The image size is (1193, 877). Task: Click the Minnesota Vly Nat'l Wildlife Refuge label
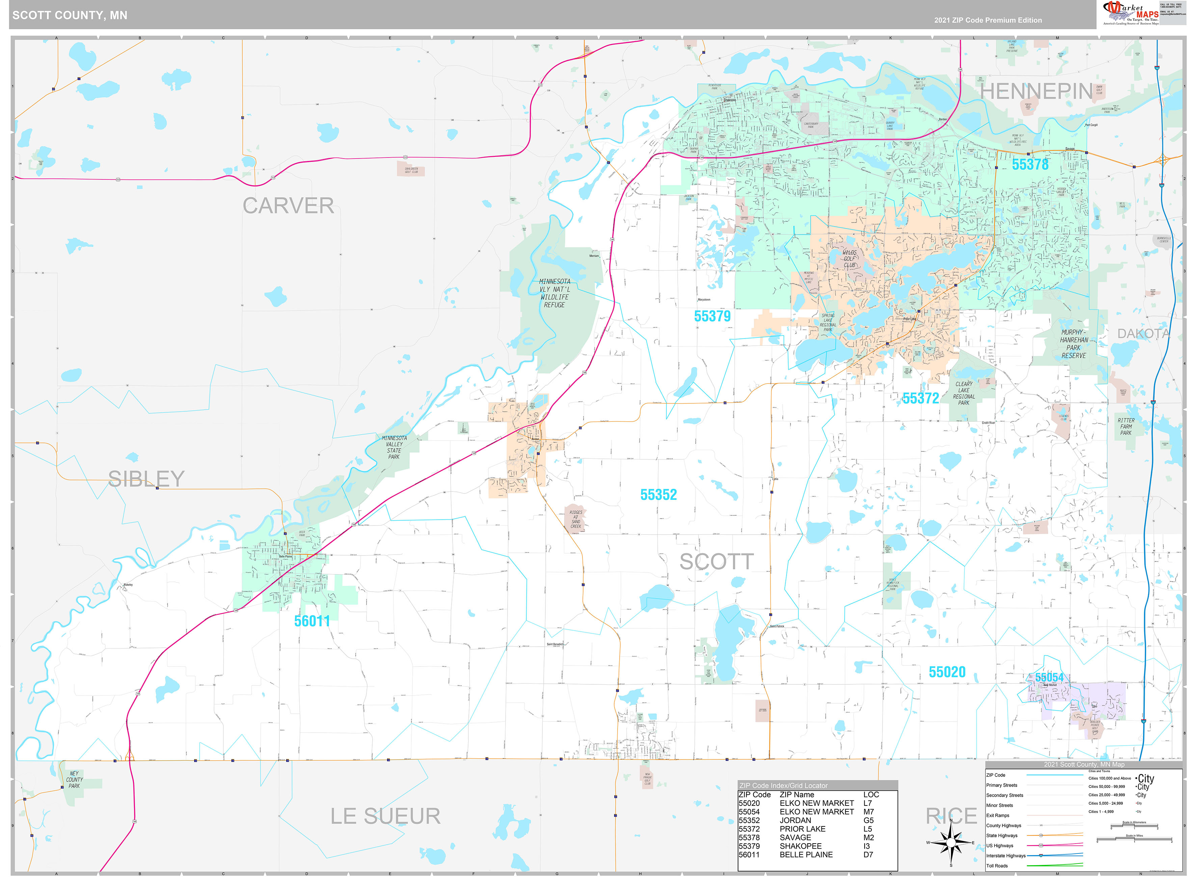coord(554,293)
